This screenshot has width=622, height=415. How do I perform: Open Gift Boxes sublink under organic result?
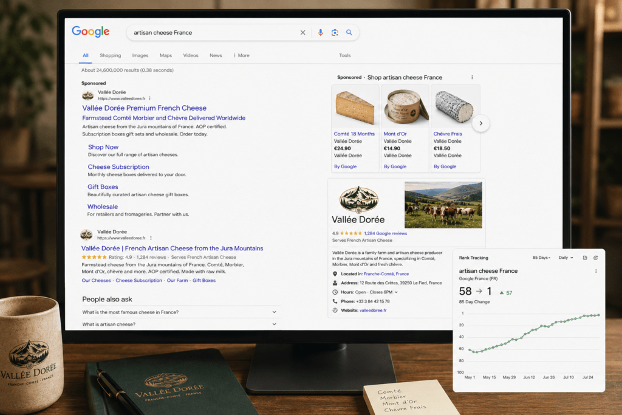click(204, 280)
